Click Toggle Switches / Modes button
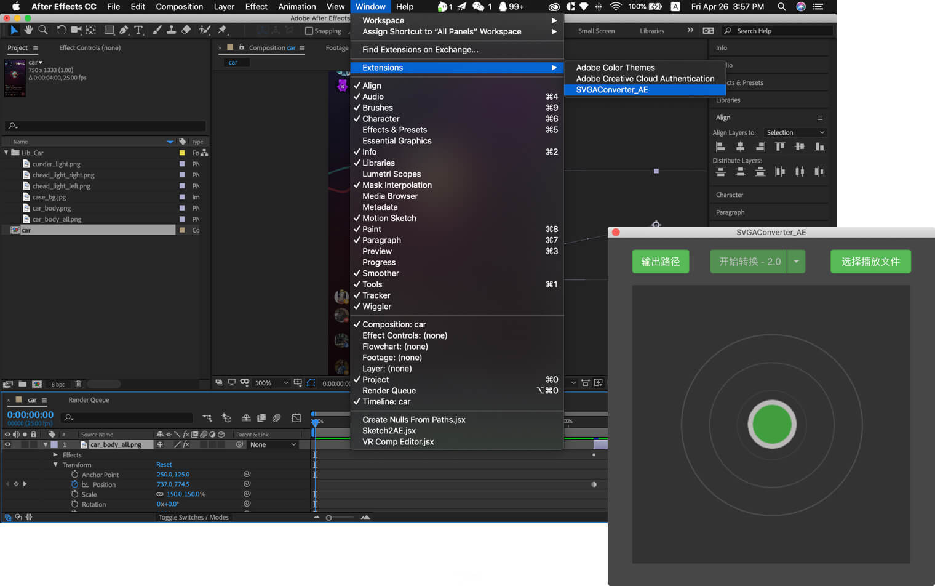The height and width of the screenshot is (586, 935). click(x=193, y=518)
